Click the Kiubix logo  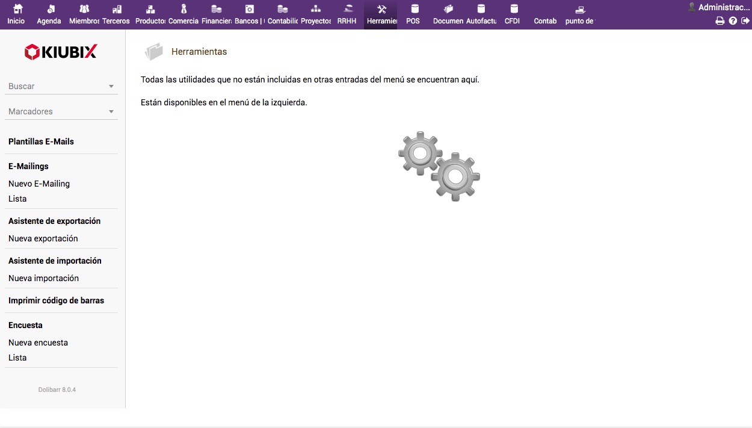click(x=61, y=52)
